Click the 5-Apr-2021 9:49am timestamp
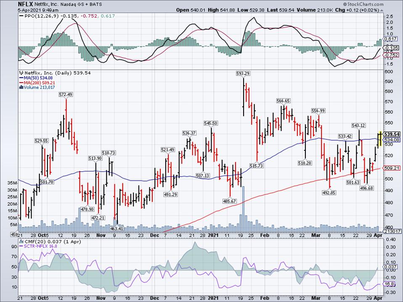Image resolution: width=403 pixels, height=302 pixels. point(38,10)
